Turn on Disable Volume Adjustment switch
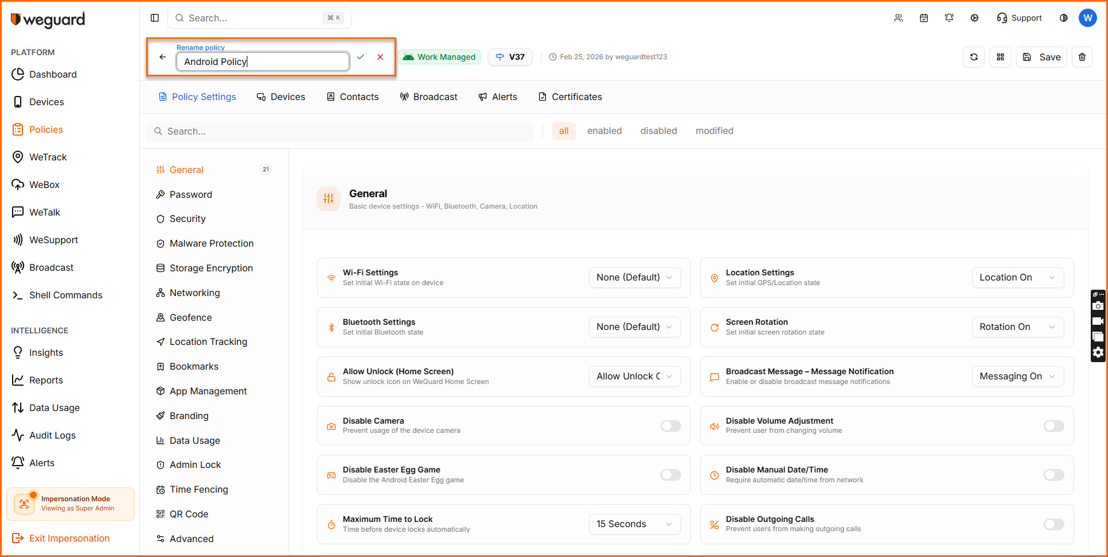The image size is (1108, 557). (1053, 426)
